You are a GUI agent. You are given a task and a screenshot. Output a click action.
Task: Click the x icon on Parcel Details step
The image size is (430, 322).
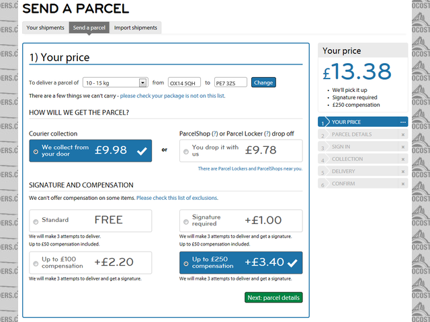(x=402, y=135)
